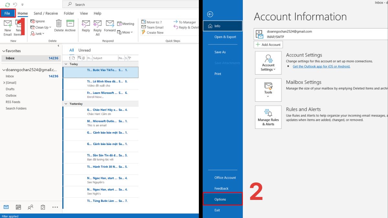Select Print in the backstage menu

click(218, 74)
